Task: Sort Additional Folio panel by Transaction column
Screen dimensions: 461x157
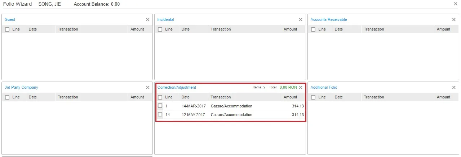Action: coord(374,97)
